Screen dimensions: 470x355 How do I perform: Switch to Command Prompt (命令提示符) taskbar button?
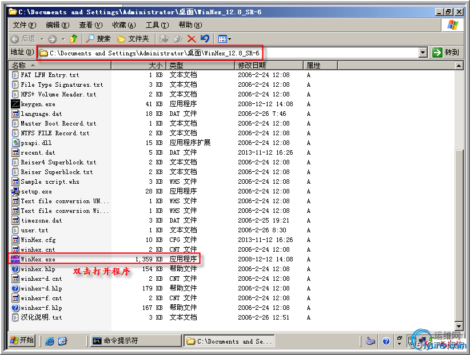tap(136, 341)
